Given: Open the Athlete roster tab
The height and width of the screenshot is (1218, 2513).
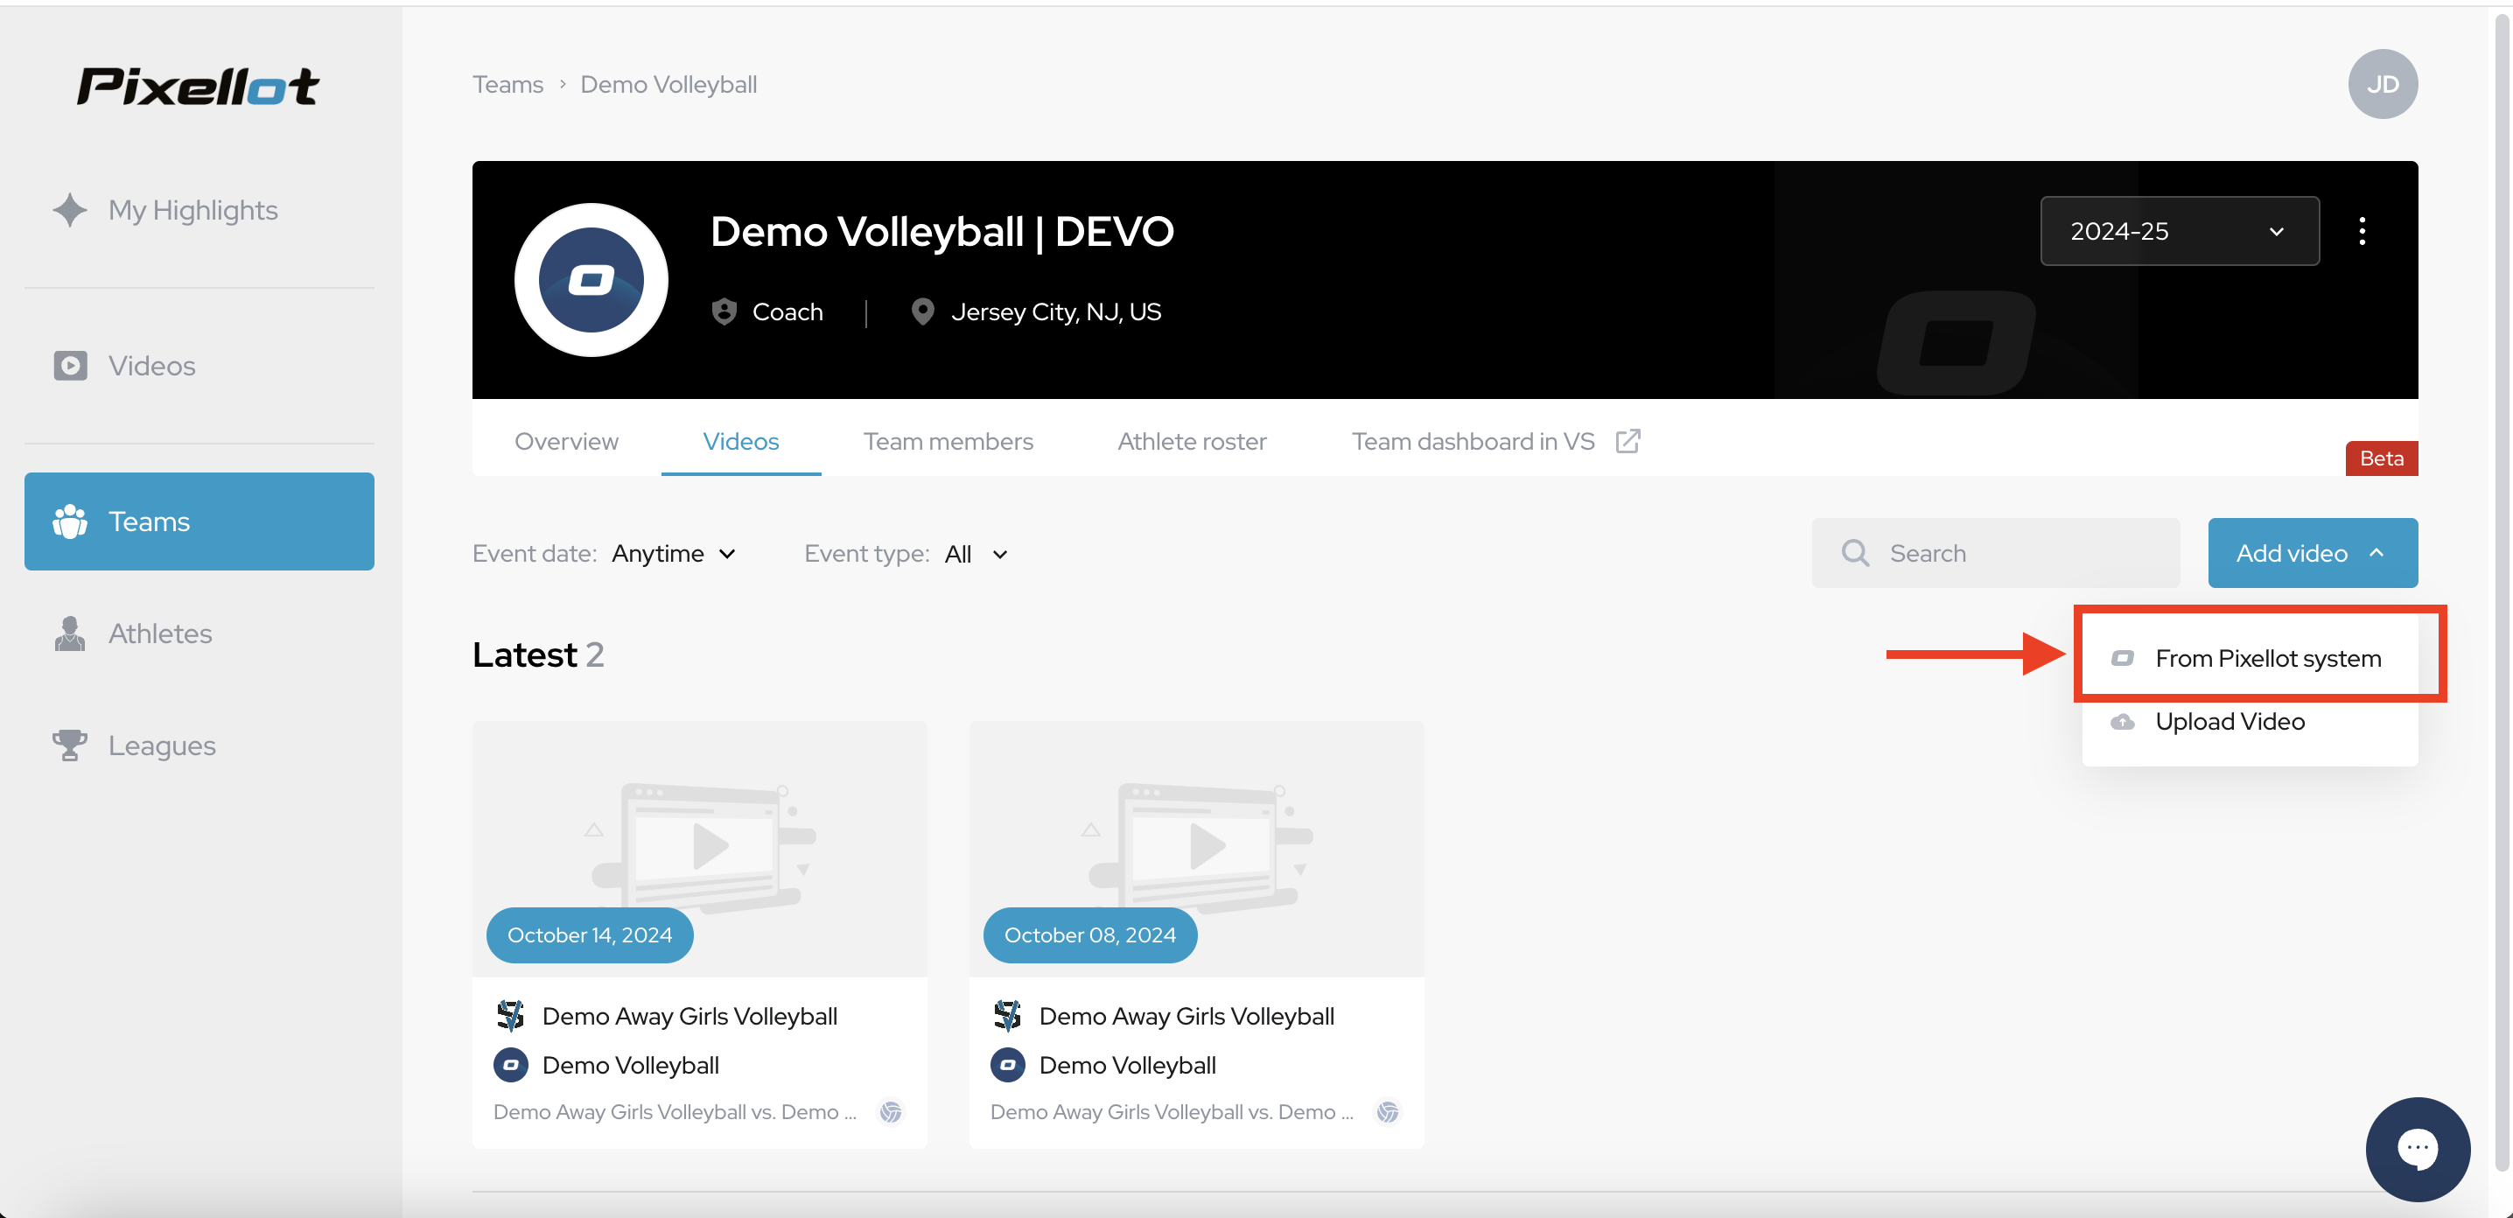Looking at the screenshot, I should click(x=1191, y=441).
